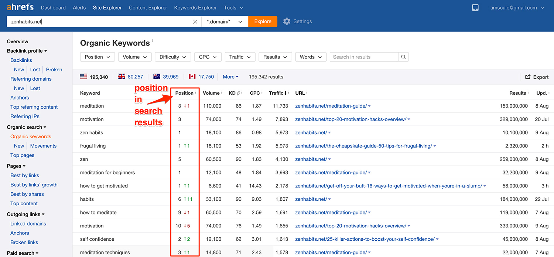Select the Canada flag icon
This screenshot has height=257, width=554.
192,77
